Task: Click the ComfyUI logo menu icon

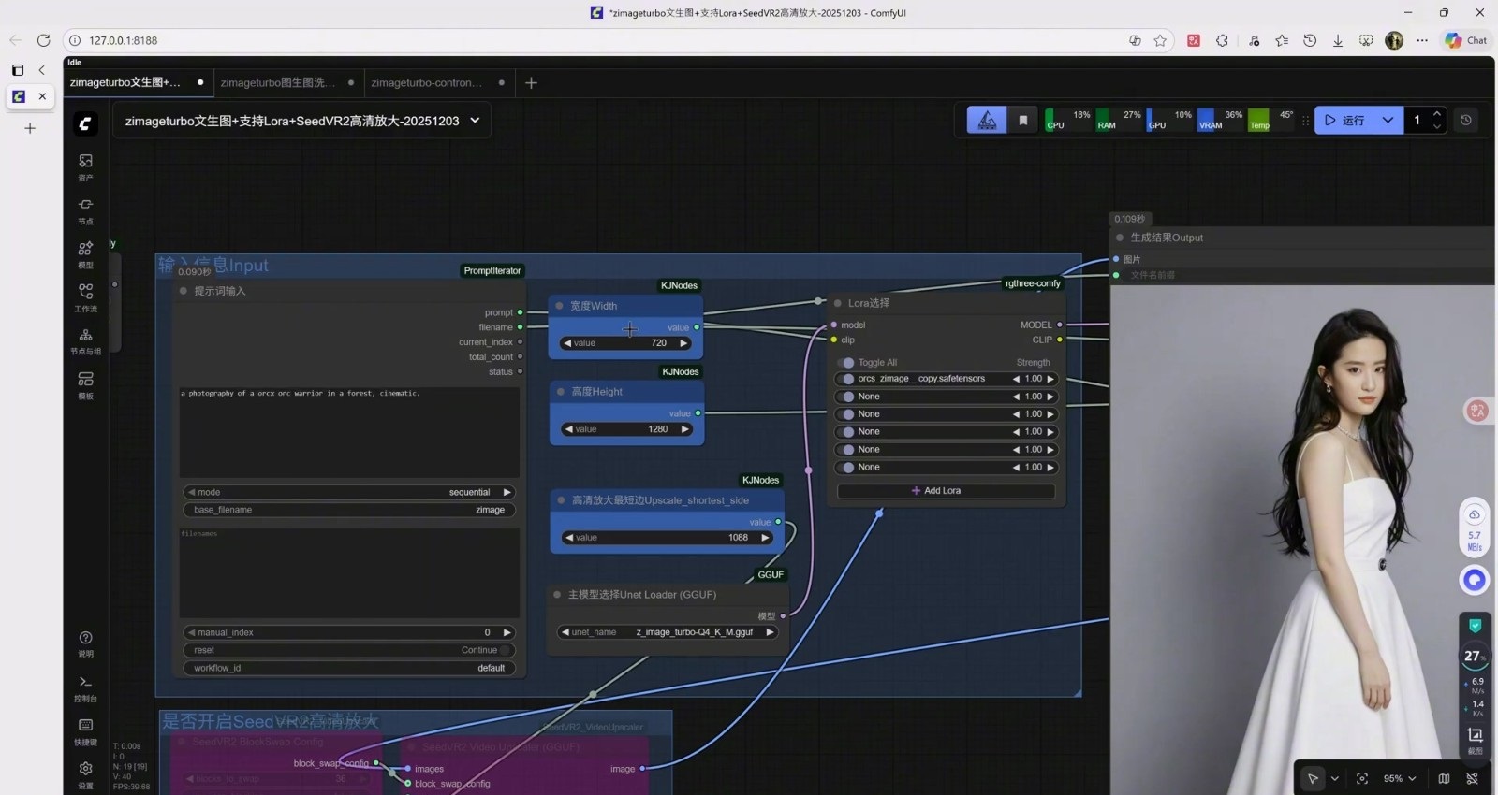Action: pyautogui.click(x=85, y=122)
